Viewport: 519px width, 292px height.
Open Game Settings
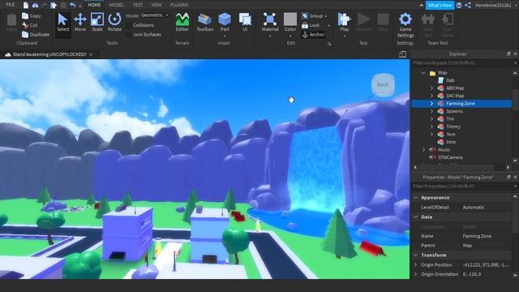[405, 25]
